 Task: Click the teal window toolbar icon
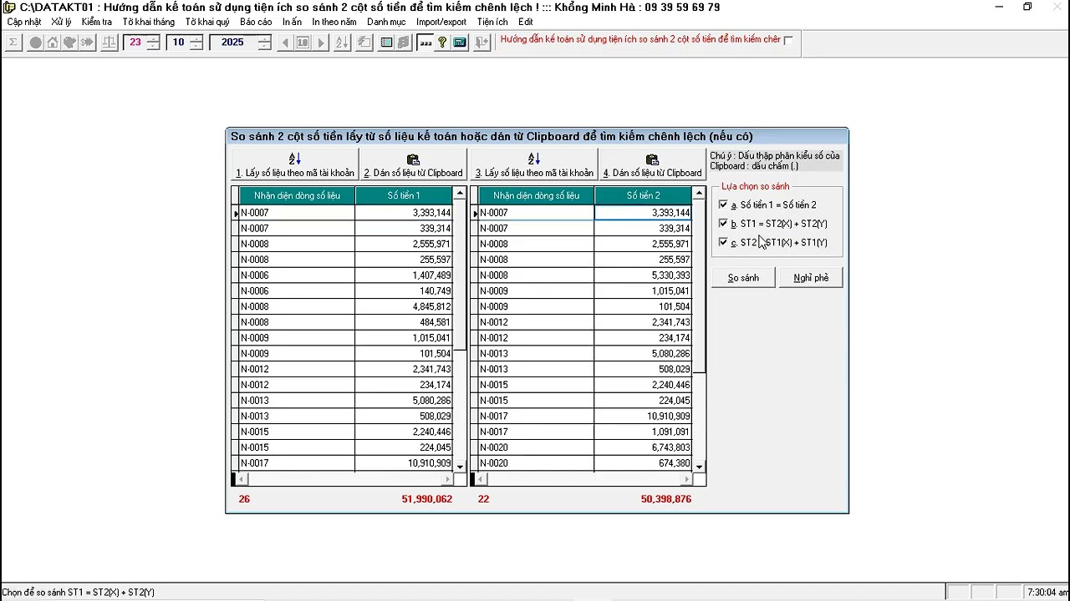(386, 43)
